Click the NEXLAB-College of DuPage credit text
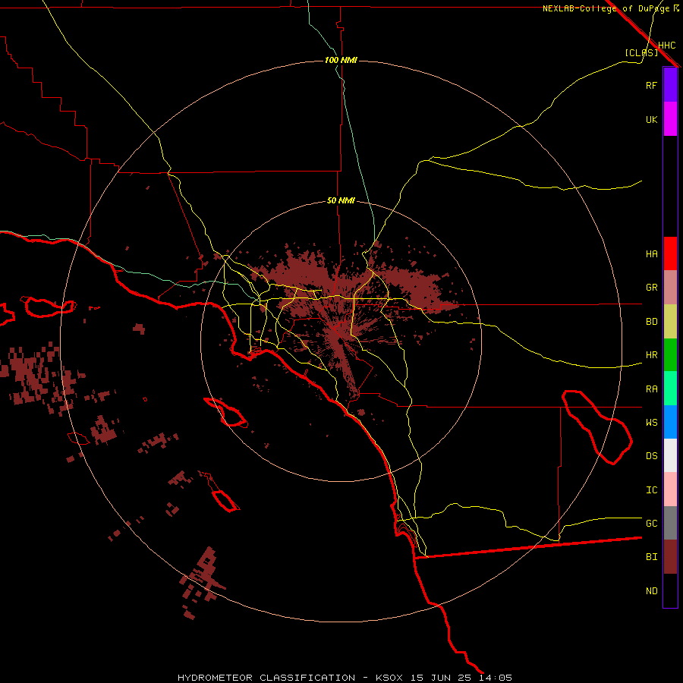This screenshot has width=683, height=683. pos(606,8)
